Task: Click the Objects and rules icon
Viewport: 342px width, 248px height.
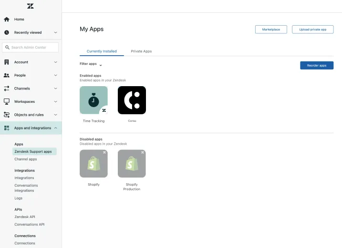Action: [7, 115]
